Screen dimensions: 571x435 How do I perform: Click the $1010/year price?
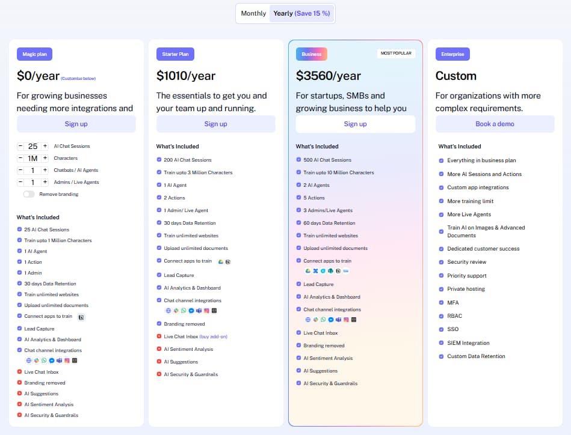pyautogui.click(x=186, y=76)
